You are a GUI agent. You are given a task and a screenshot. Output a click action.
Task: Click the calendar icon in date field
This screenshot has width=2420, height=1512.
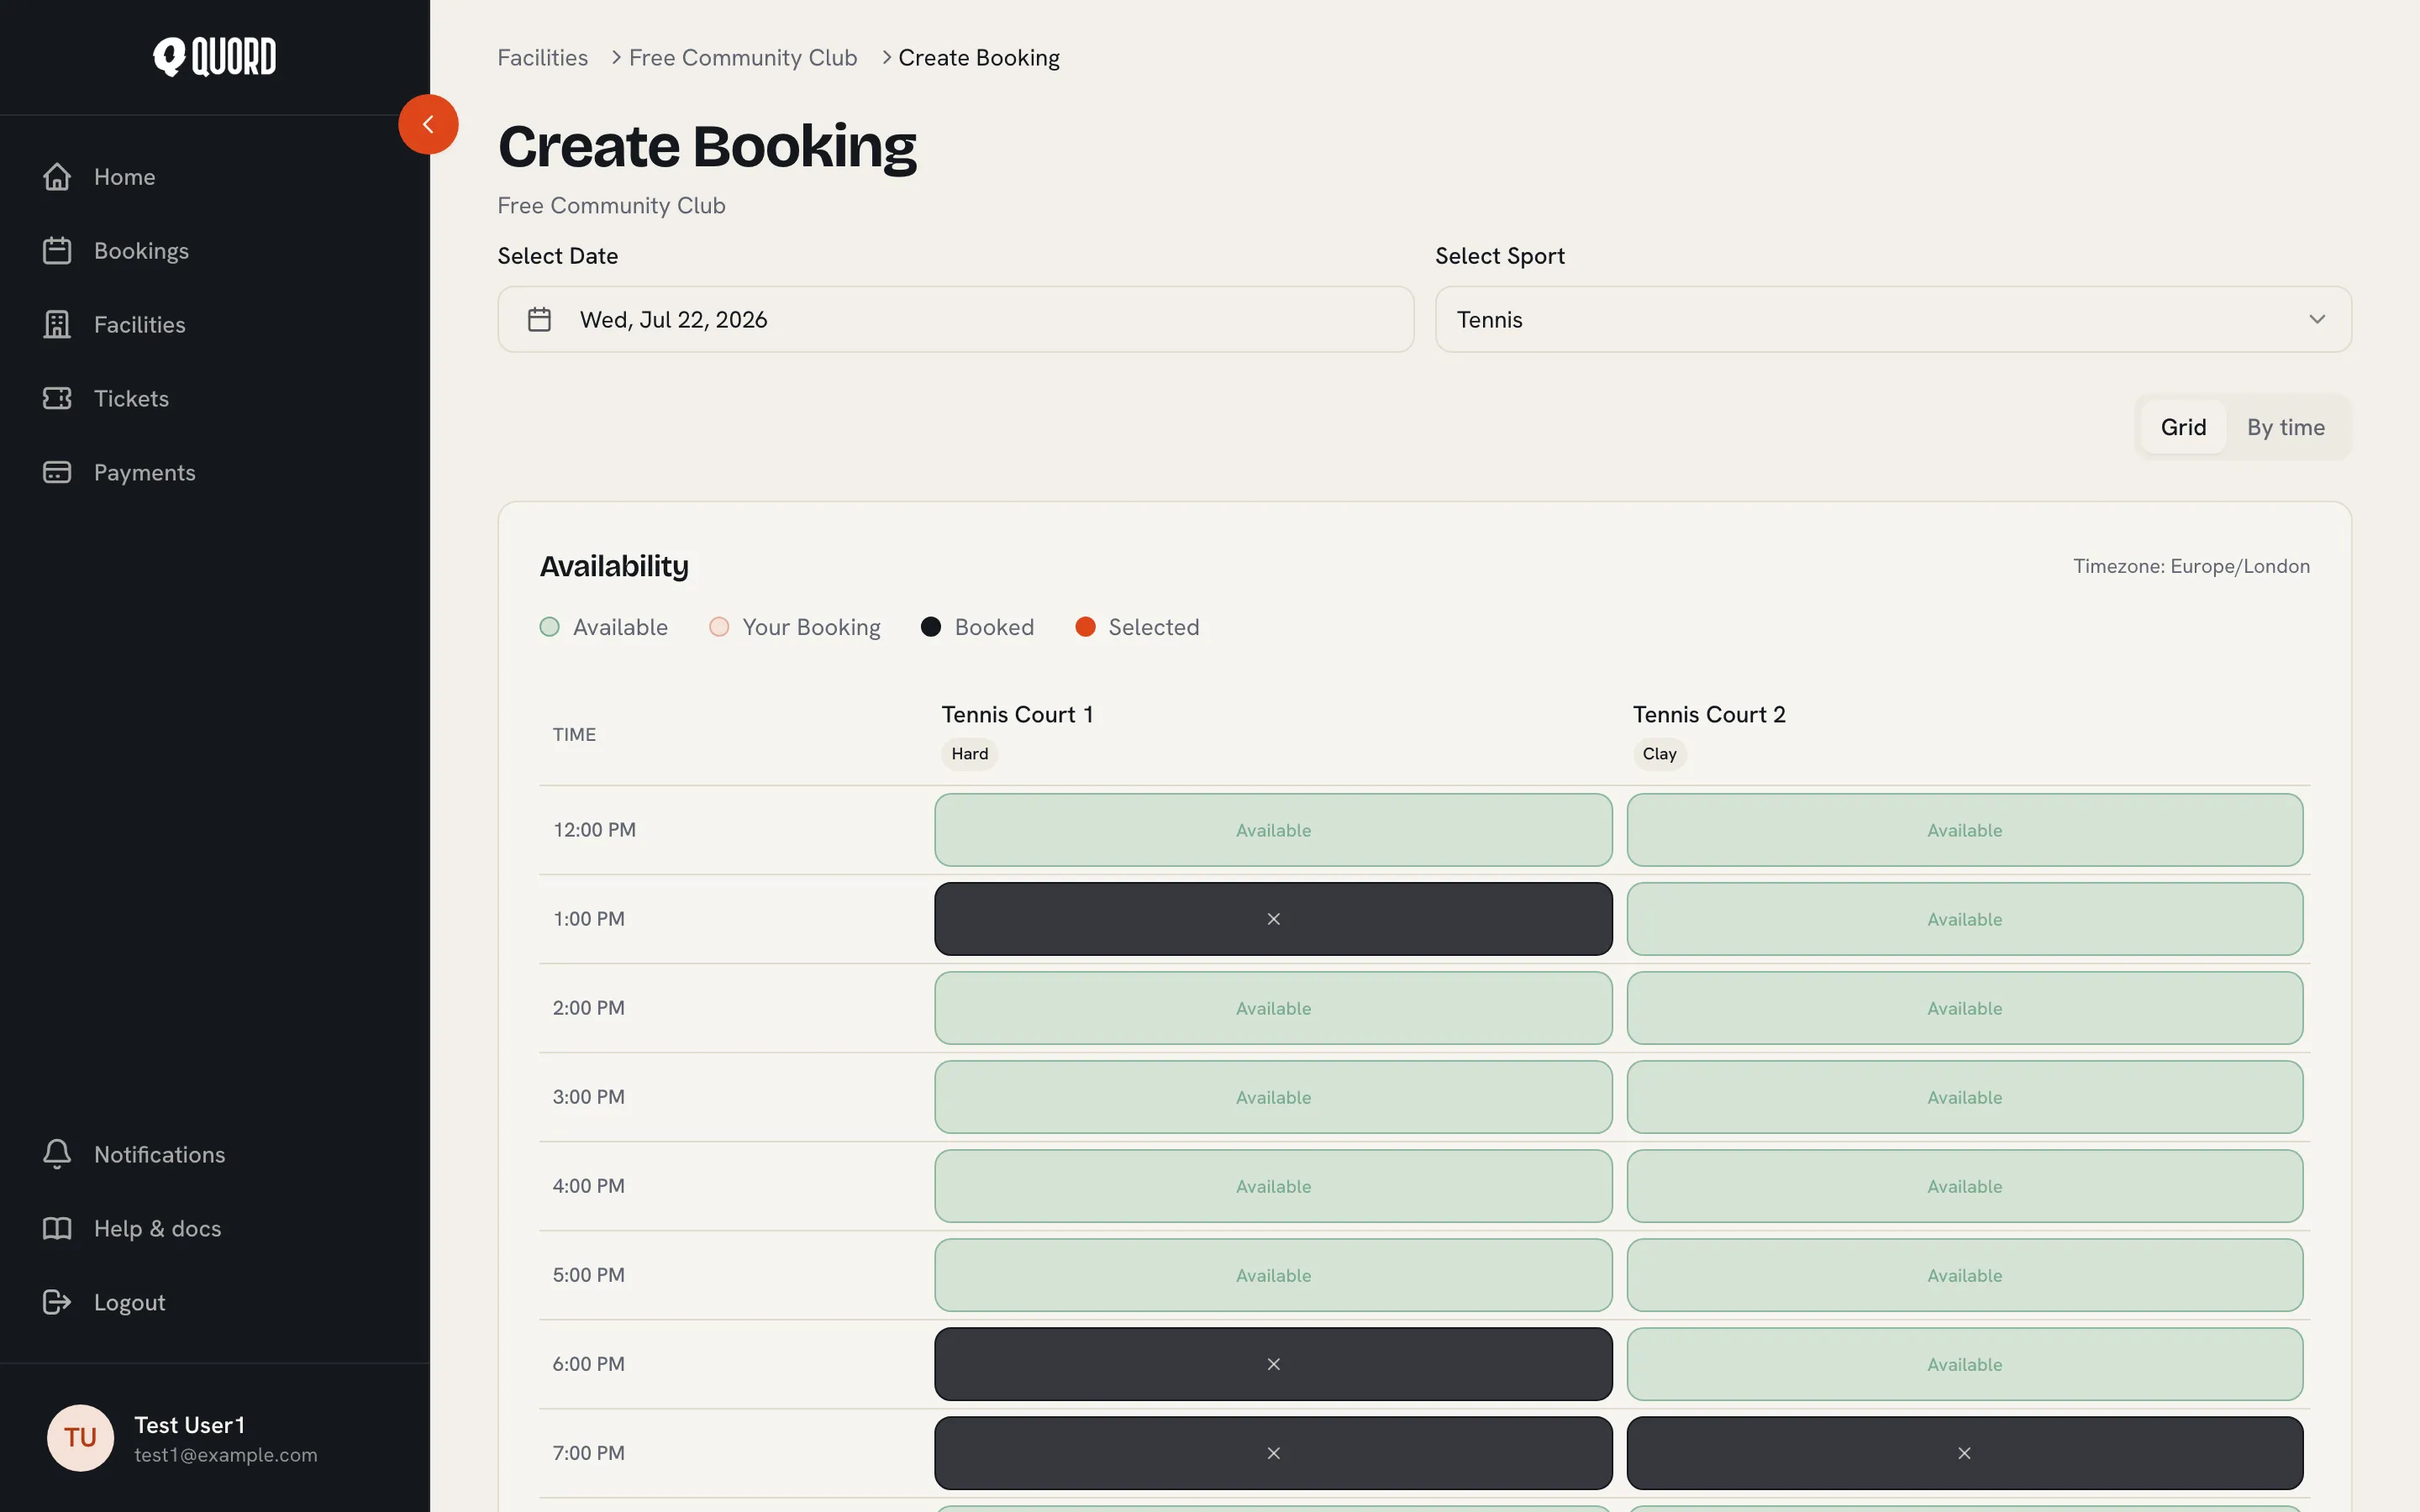(539, 320)
